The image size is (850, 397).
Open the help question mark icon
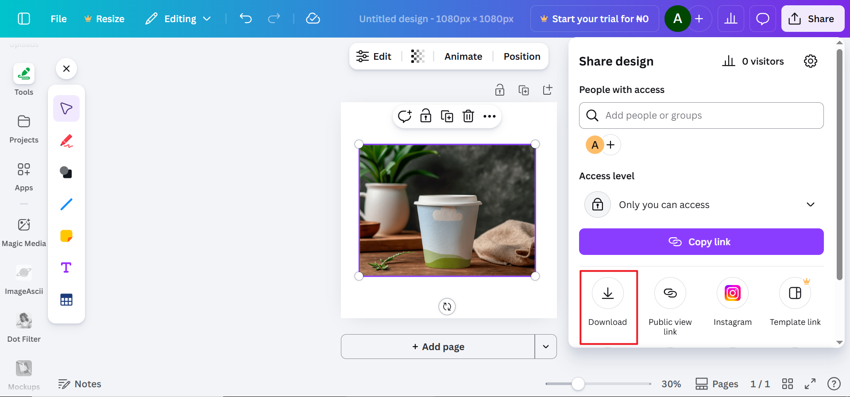pyautogui.click(x=834, y=384)
